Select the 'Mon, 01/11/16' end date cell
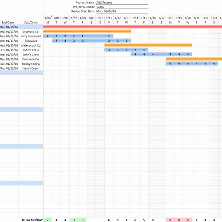222x222 pixels. [9, 36]
